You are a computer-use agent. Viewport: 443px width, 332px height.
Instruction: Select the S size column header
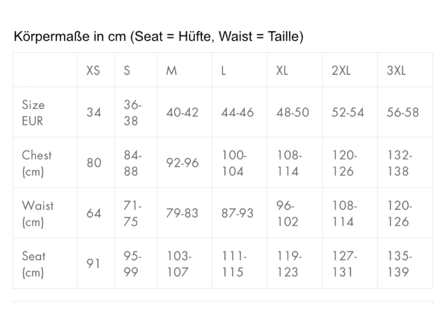(127, 71)
